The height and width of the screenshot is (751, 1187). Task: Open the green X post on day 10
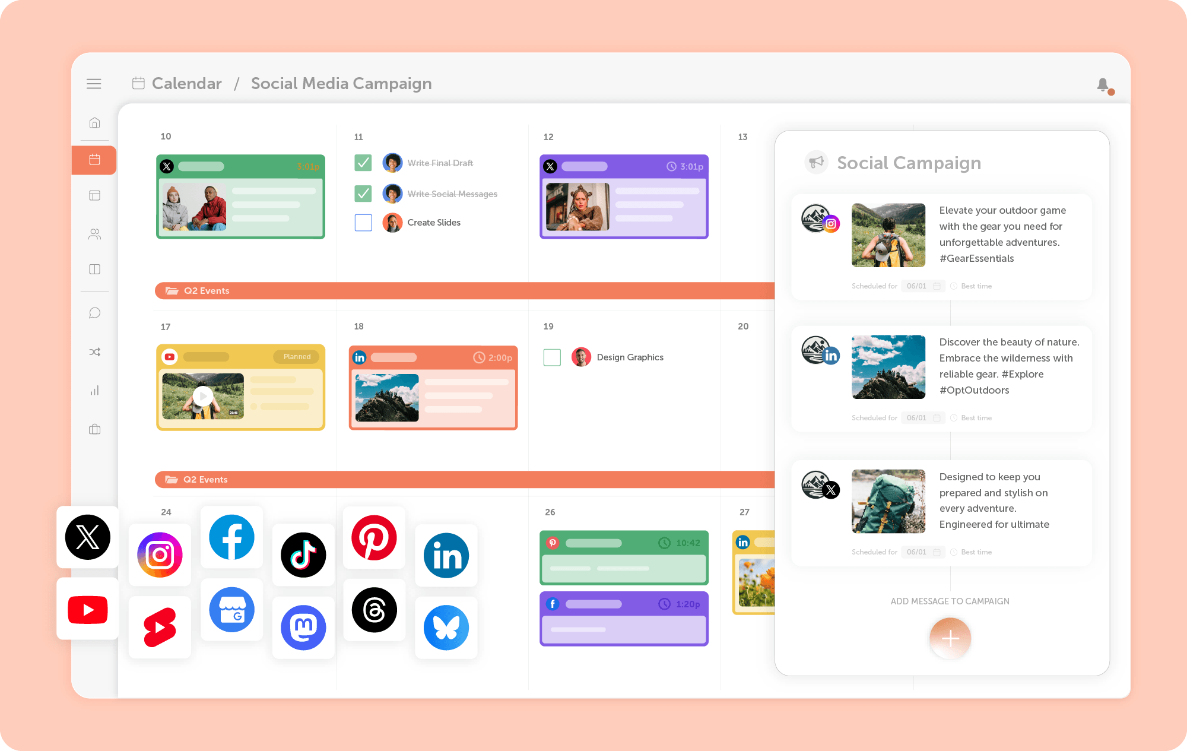[x=240, y=197]
